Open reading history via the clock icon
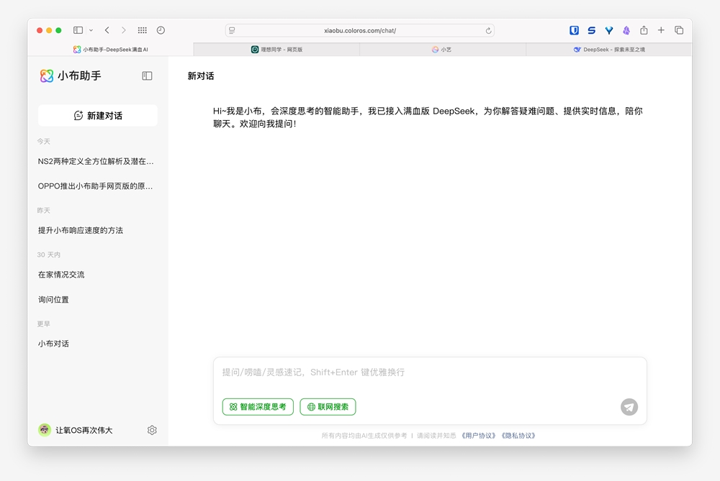720x481 pixels. (161, 30)
